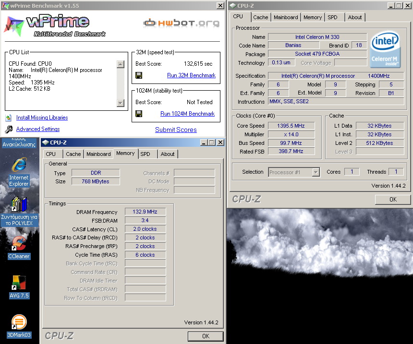Click '132,615 sec' best score value
Viewport: 413px width, 344px height.
pos(198,64)
